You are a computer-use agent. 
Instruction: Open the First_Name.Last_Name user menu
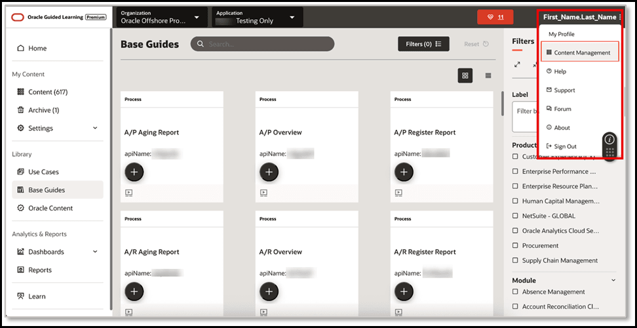tap(582, 17)
